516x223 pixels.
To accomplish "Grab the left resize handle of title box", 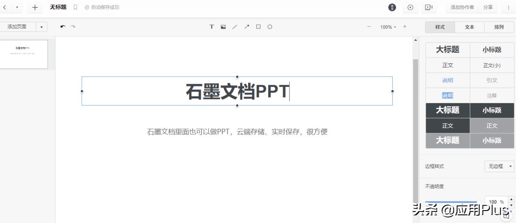I will pos(82,91).
